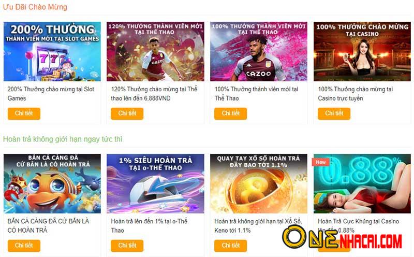Select the Hoàn trả không giới hạn heading
This screenshot has width=414, height=257.
coord(63,139)
